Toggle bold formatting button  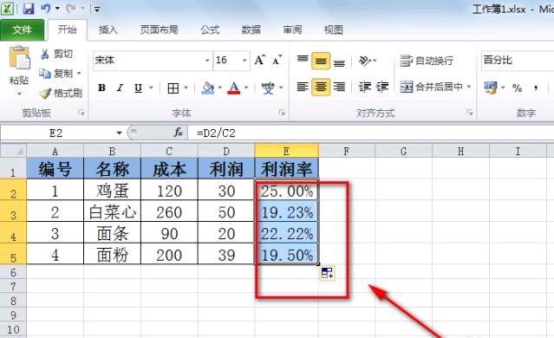[101, 88]
